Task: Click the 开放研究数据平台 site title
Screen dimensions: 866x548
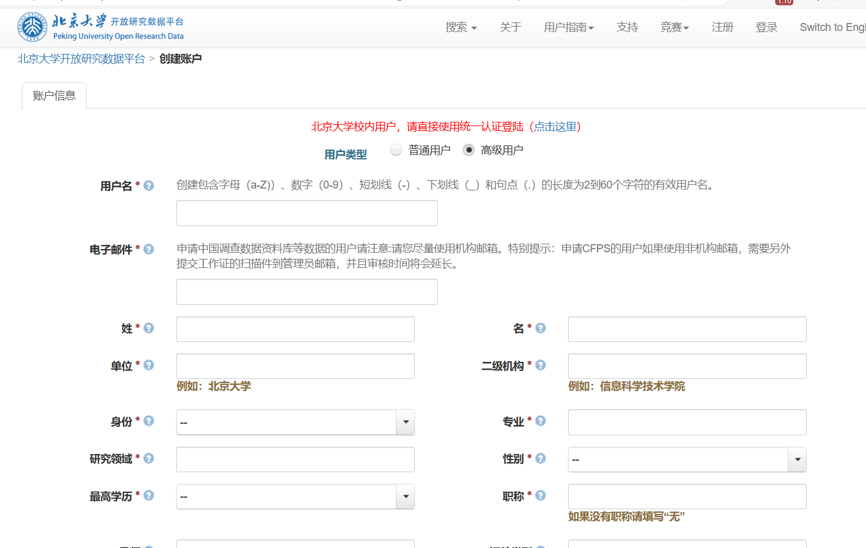Action: pyautogui.click(x=147, y=22)
